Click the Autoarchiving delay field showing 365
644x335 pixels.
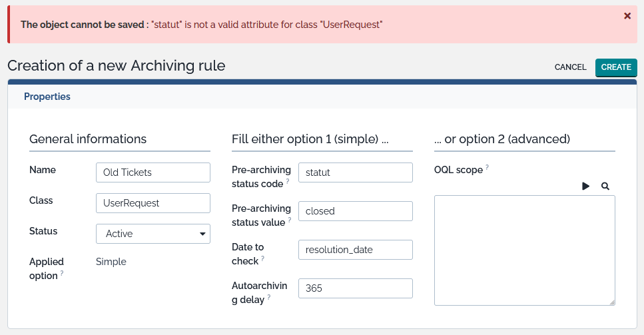click(356, 288)
